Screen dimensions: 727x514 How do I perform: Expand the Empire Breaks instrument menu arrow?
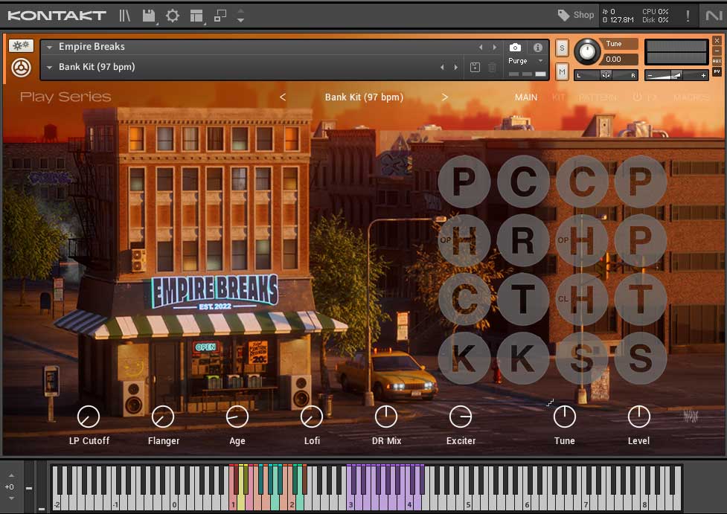point(49,48)
